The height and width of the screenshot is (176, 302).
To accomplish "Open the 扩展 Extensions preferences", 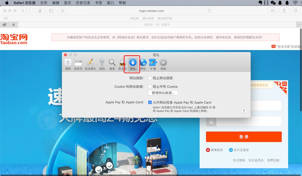I will pyautogui.click(x=153, y=65).
